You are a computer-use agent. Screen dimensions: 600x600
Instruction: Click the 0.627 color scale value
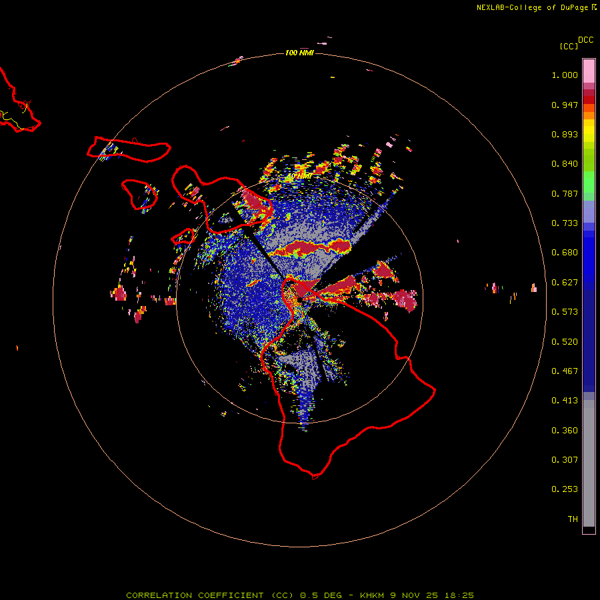(x=565, y=283)
